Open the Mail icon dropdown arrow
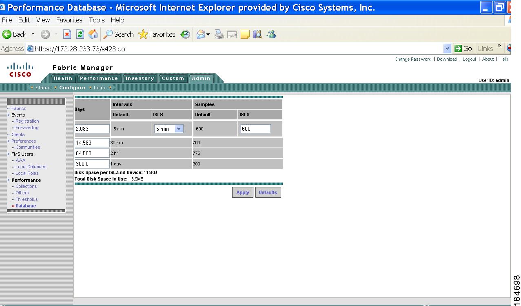This screenshot has width=521, height=306. (208, 35)
